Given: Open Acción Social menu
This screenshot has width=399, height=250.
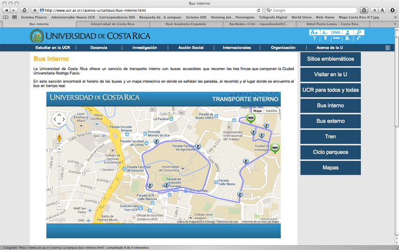Looking at the screenshot, I should click(x=191, y=47).
